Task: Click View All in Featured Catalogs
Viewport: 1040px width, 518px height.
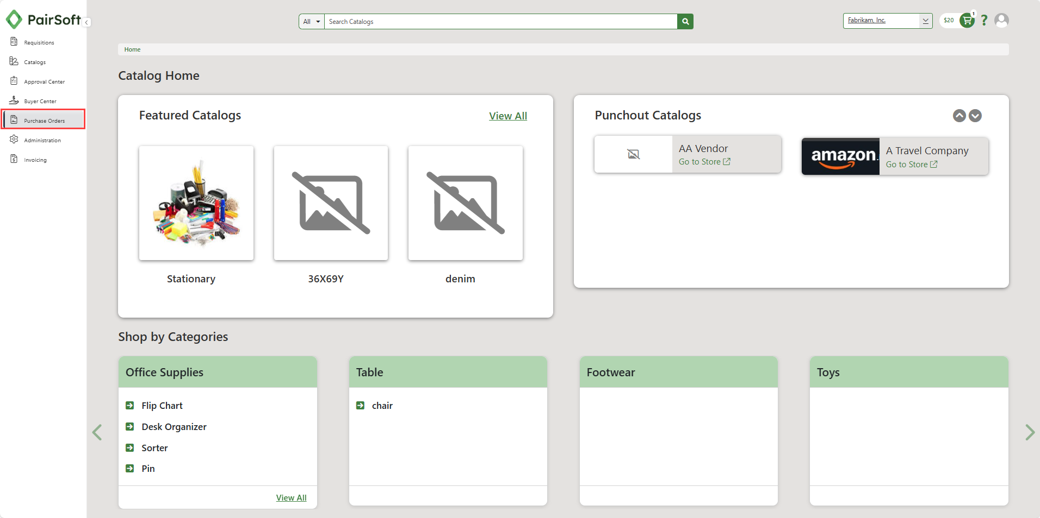Action: (508, 116)
